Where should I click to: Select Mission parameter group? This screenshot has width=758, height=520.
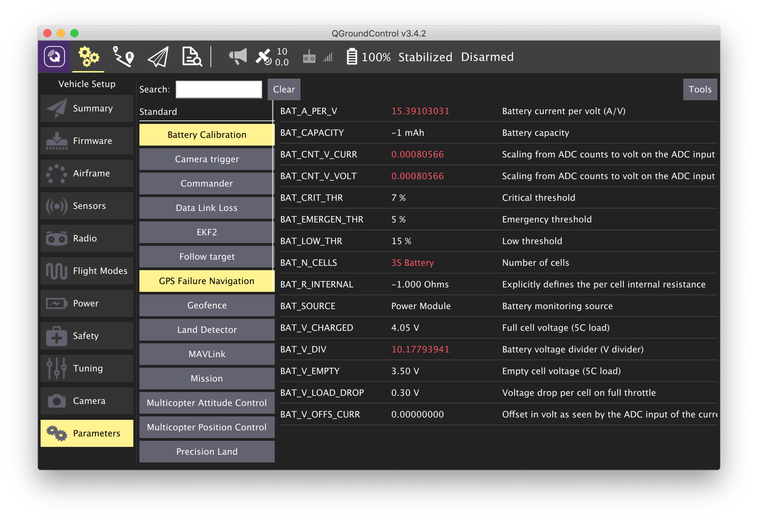(207, 378)
